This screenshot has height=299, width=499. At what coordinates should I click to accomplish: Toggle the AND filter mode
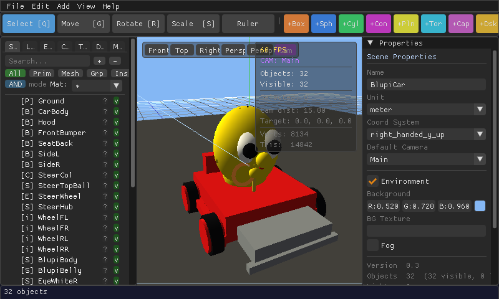tap(15, 84)
